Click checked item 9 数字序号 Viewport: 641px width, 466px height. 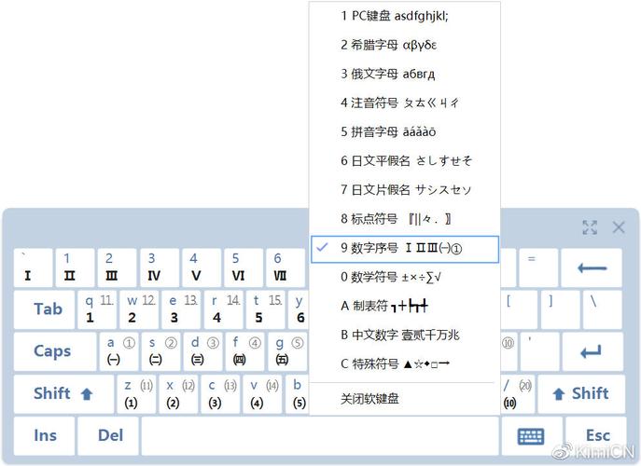click(x=405, y=249)
